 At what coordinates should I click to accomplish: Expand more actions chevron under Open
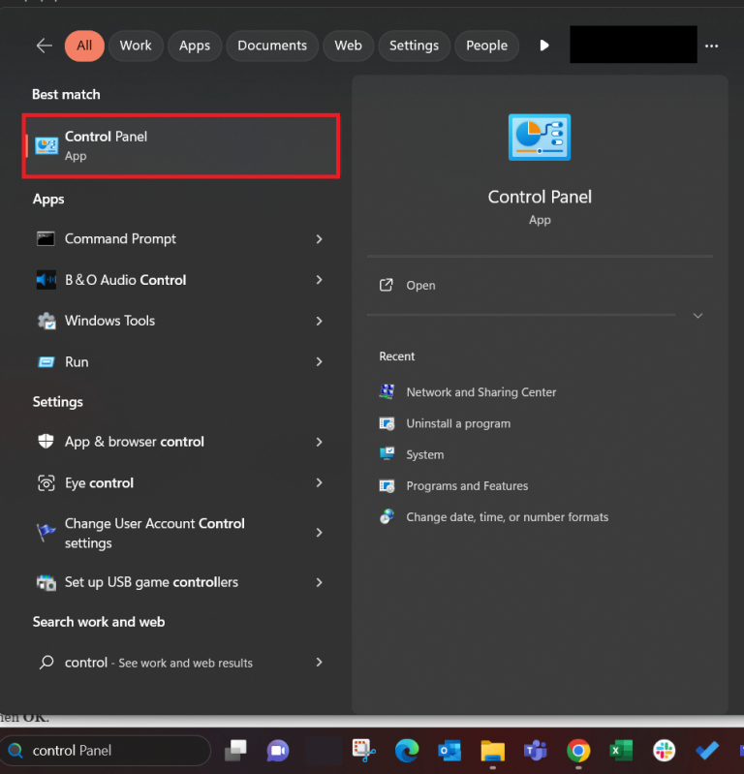[697, 316]
